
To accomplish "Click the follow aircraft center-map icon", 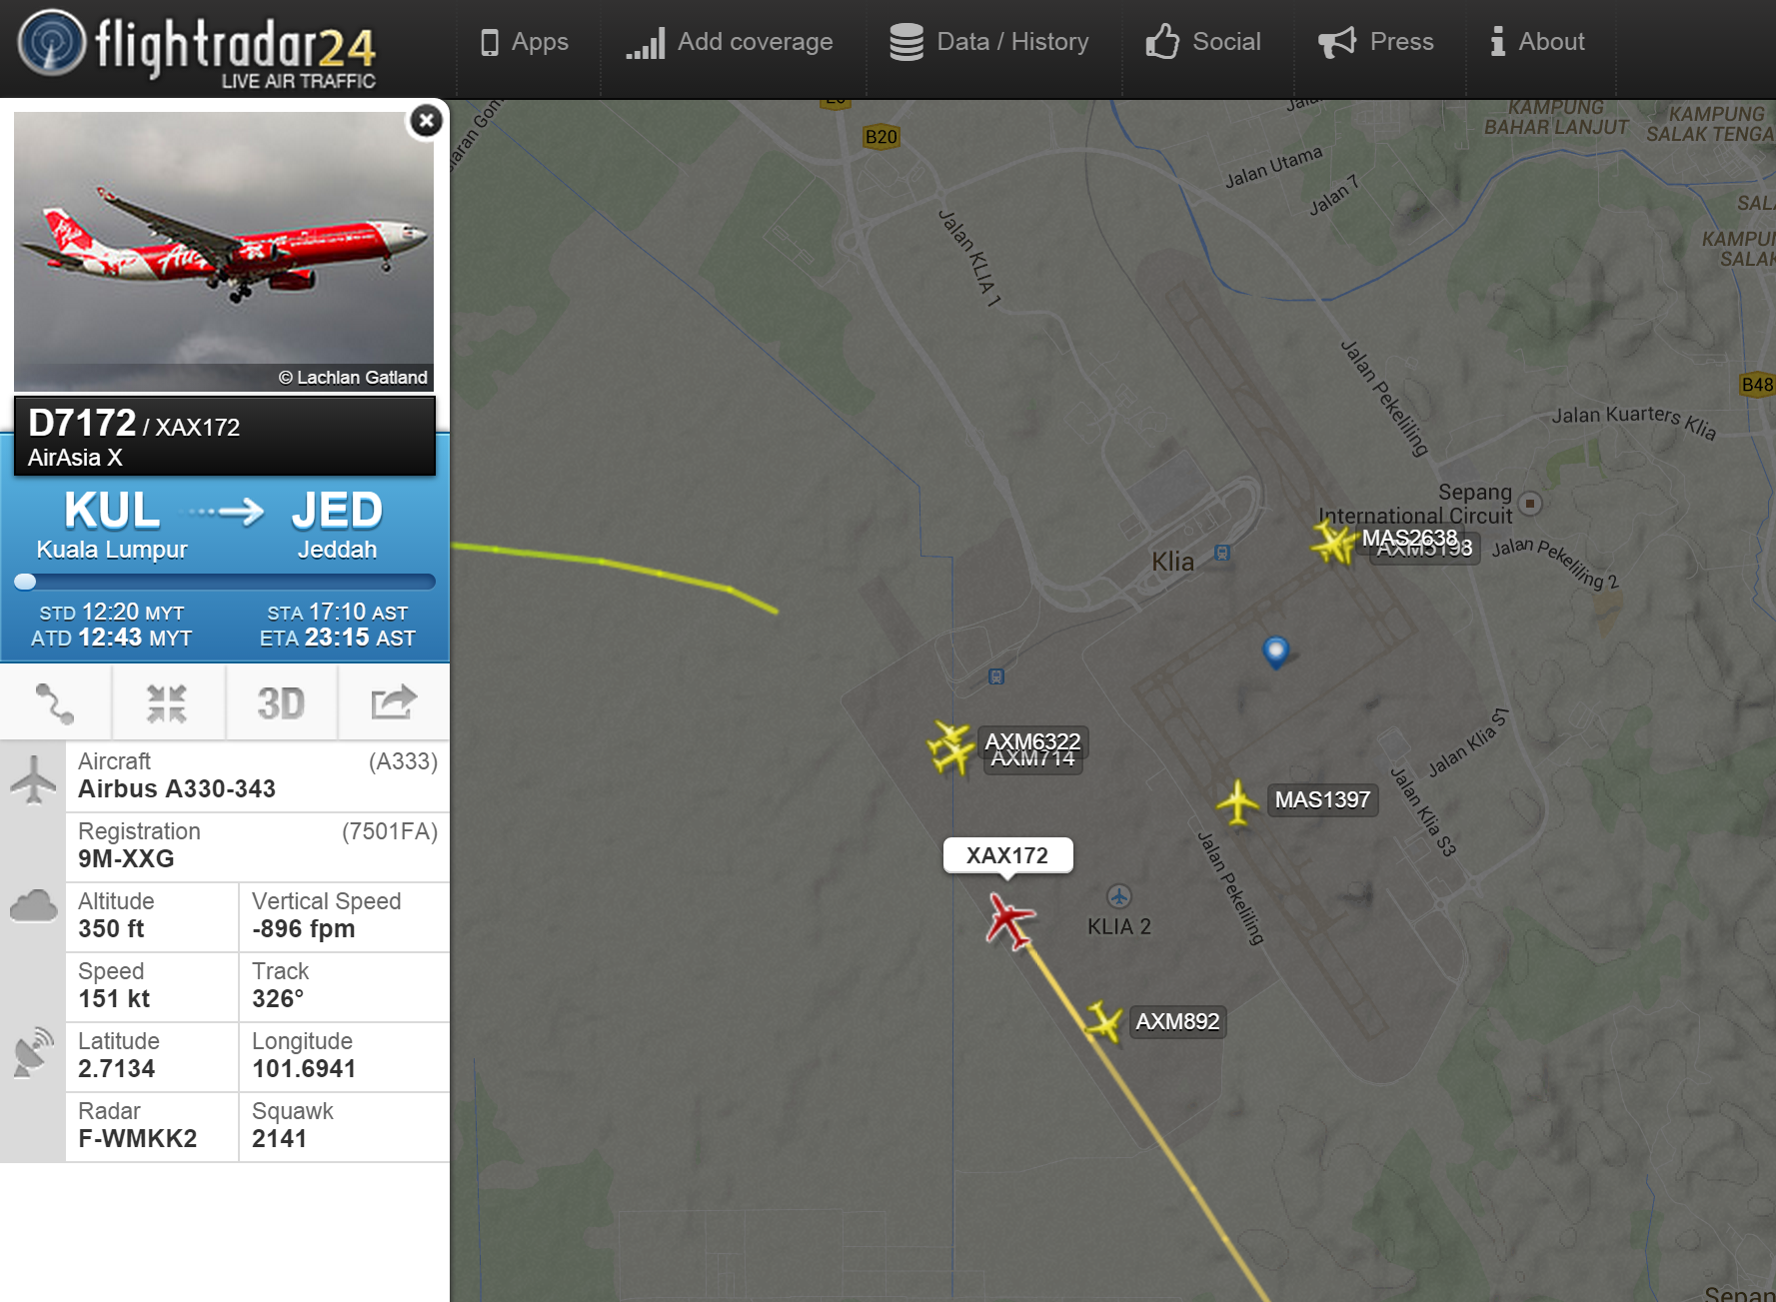I will pyautogui.click(x=167, y=703).
